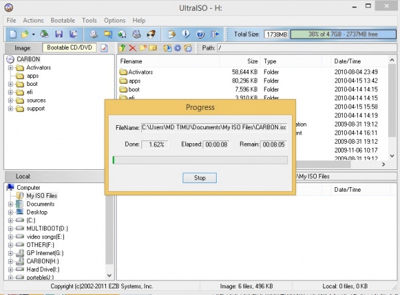Open the Tools menu
Screen dimensions: 400x295
[89, 21]
